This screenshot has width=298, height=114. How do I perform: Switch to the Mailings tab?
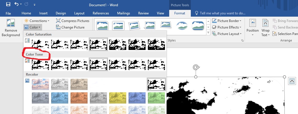click(x=123, y=13)
